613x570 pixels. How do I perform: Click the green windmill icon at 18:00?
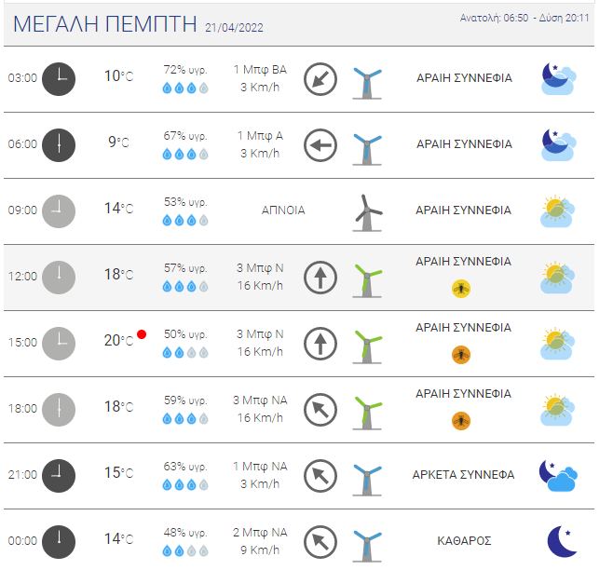[x=367, y=413]
